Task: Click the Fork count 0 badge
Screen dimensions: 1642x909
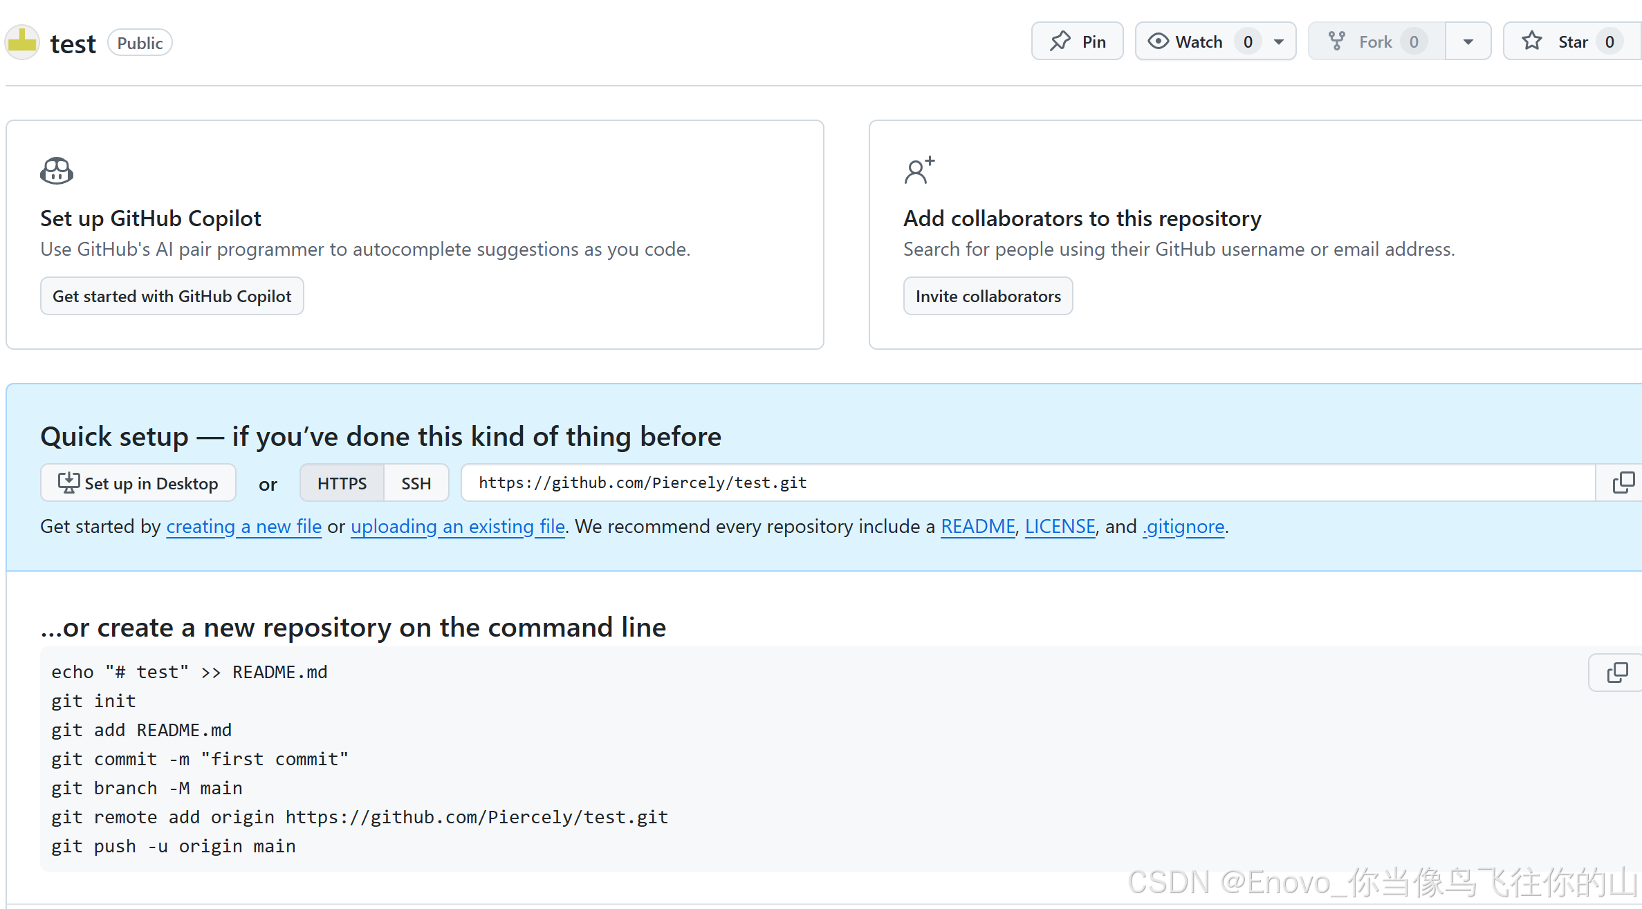Action: point(1414,42)
